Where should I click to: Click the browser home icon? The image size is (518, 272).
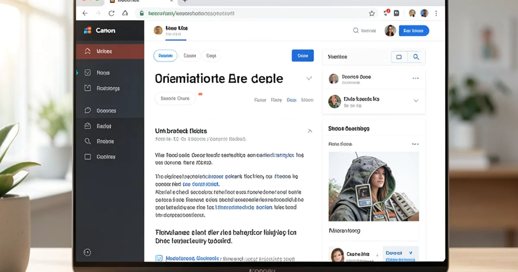click(125, 13)
